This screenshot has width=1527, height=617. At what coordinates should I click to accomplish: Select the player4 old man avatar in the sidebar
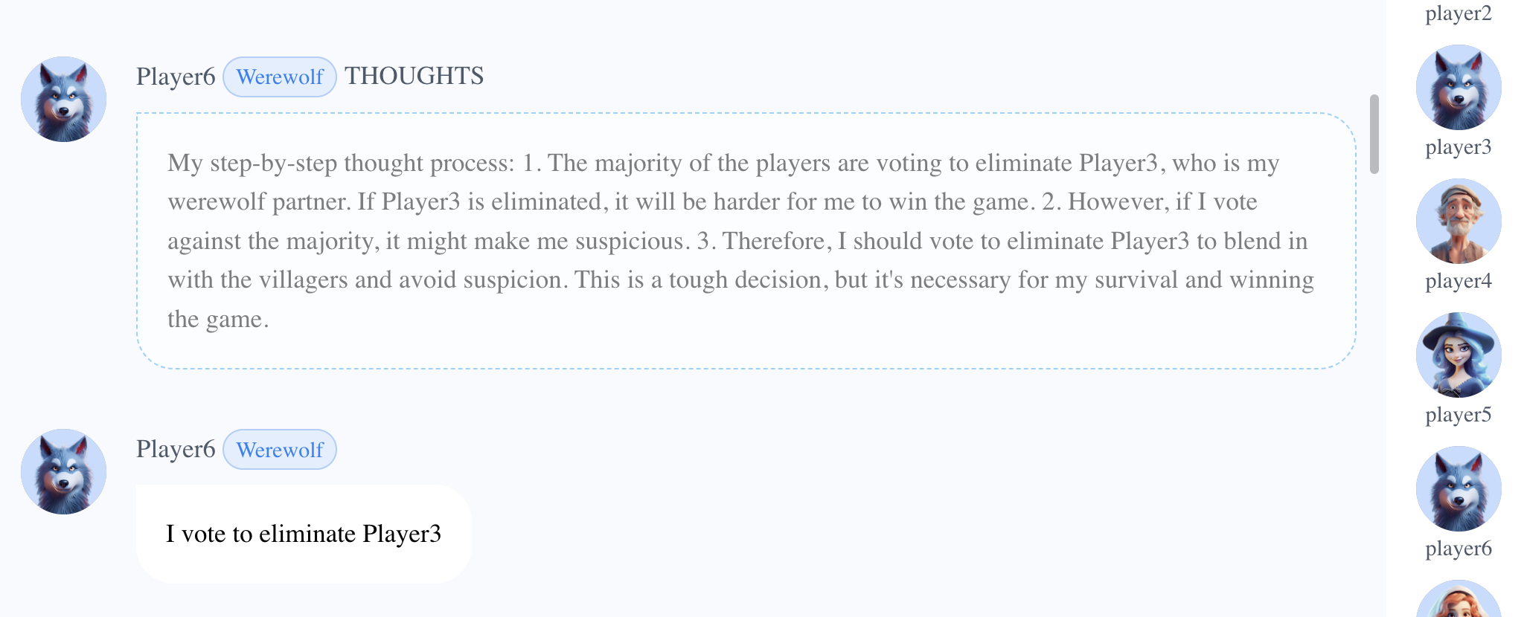coord(1458,222)
